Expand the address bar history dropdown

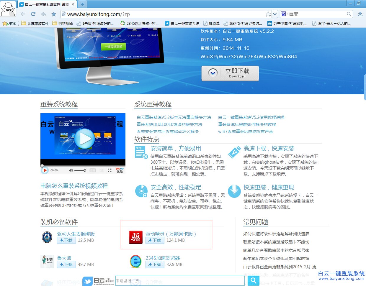[x=274, y=14]
